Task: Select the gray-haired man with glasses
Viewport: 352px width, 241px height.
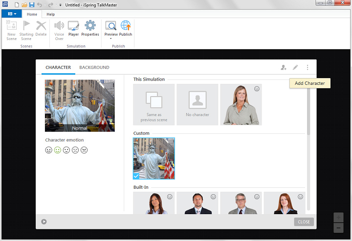Action: coord(241,203)
